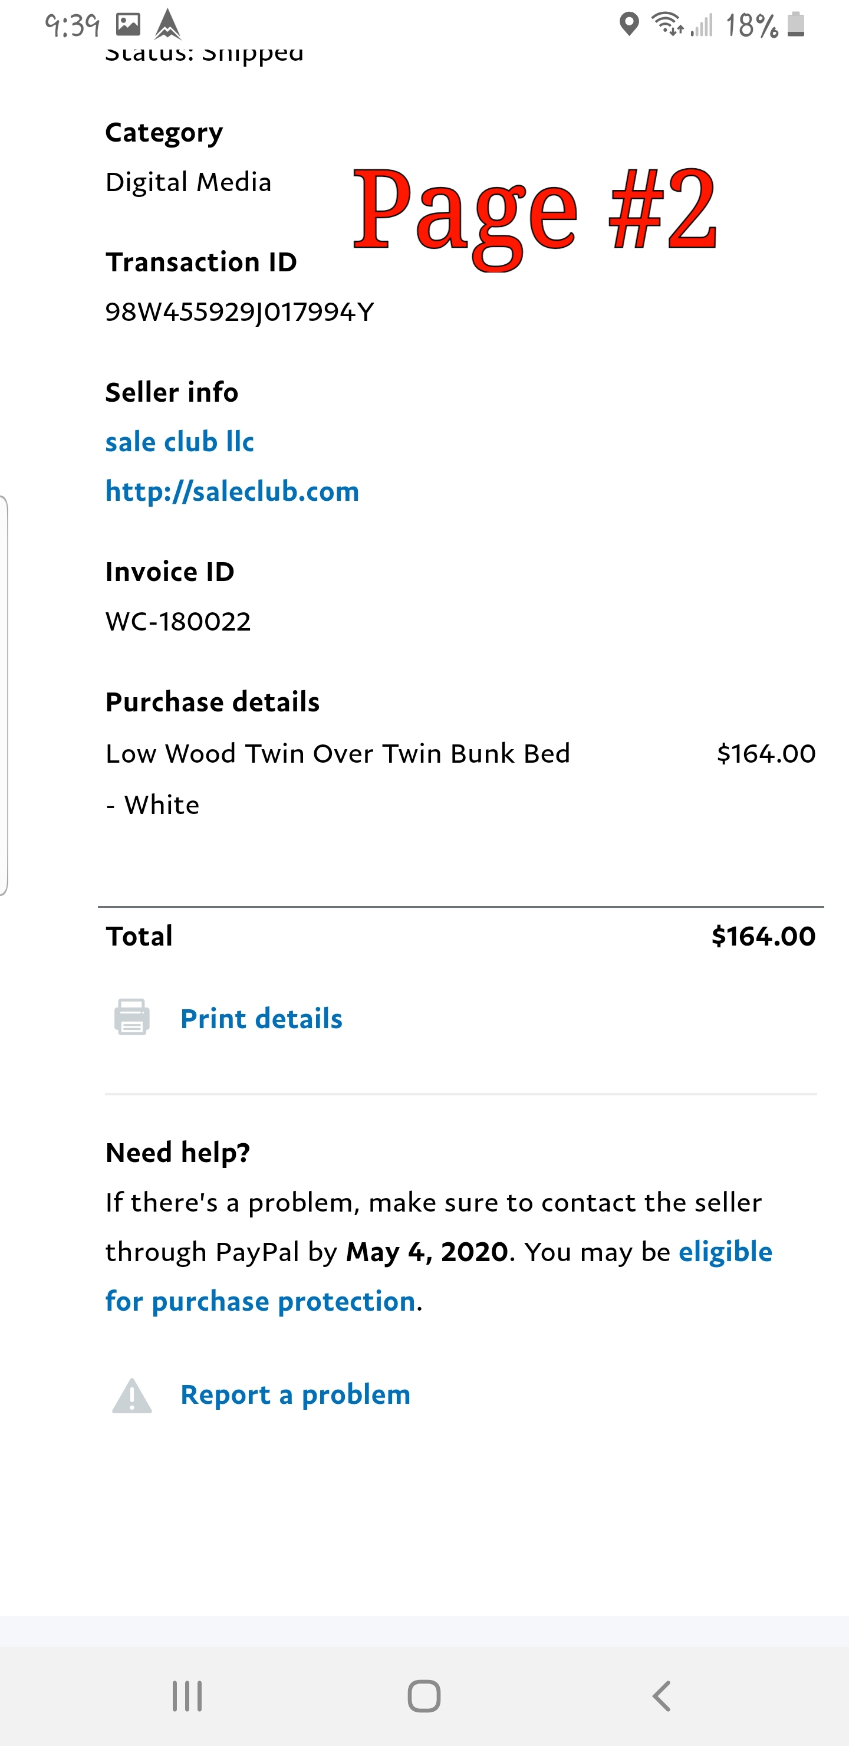The width and height of the screenshot is (849, 1746).
Task: Tap the Android home button
Action: point(424,1696)
